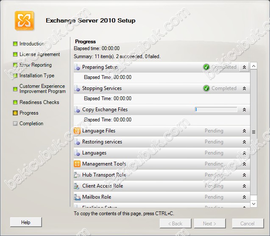The width and height of the screenshot is (270, 236).
Task: Click the Languages task icon
Action: tap(77, 153)
